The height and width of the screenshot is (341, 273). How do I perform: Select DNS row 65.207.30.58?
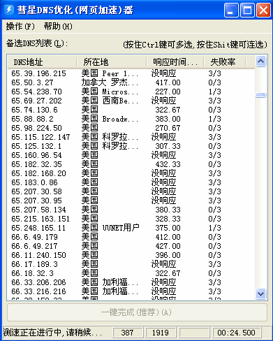tap(131, 191)
